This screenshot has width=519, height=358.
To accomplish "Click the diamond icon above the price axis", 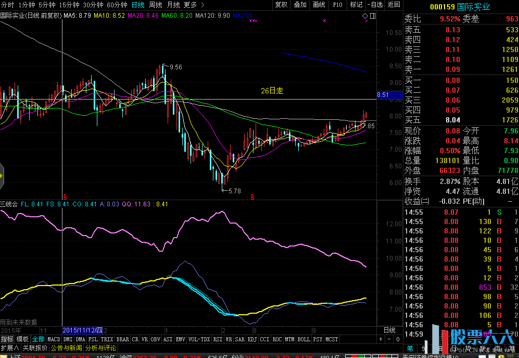I will pos(365,16).
